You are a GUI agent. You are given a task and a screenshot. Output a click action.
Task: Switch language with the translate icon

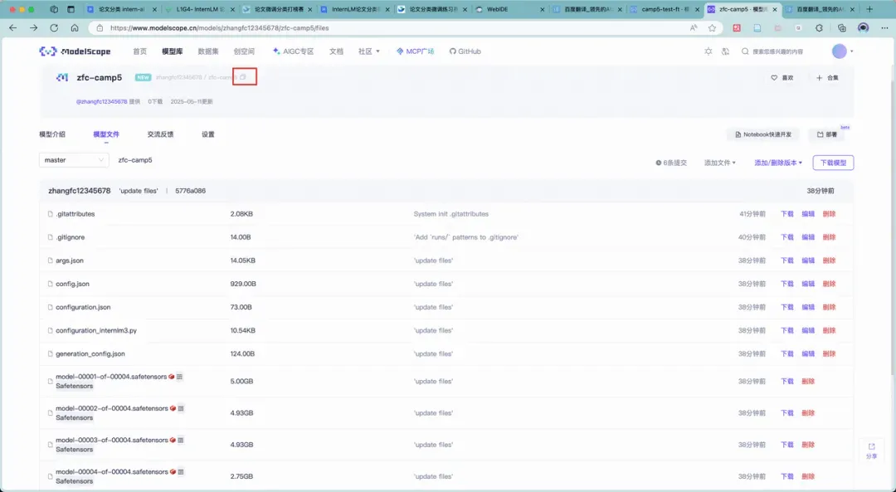[x=726, y=51]
